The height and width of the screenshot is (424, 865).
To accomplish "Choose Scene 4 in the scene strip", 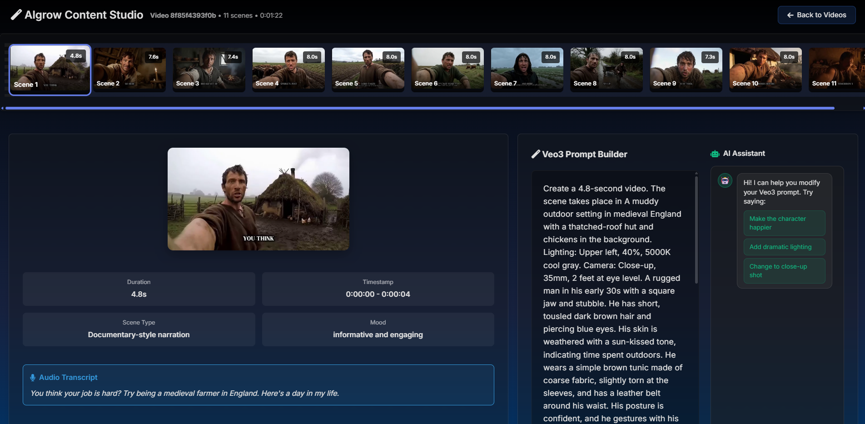I will 288,70.
